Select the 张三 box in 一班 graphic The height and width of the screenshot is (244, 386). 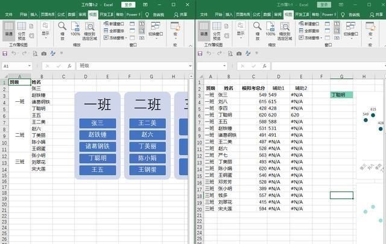click(x=98, y=124)
